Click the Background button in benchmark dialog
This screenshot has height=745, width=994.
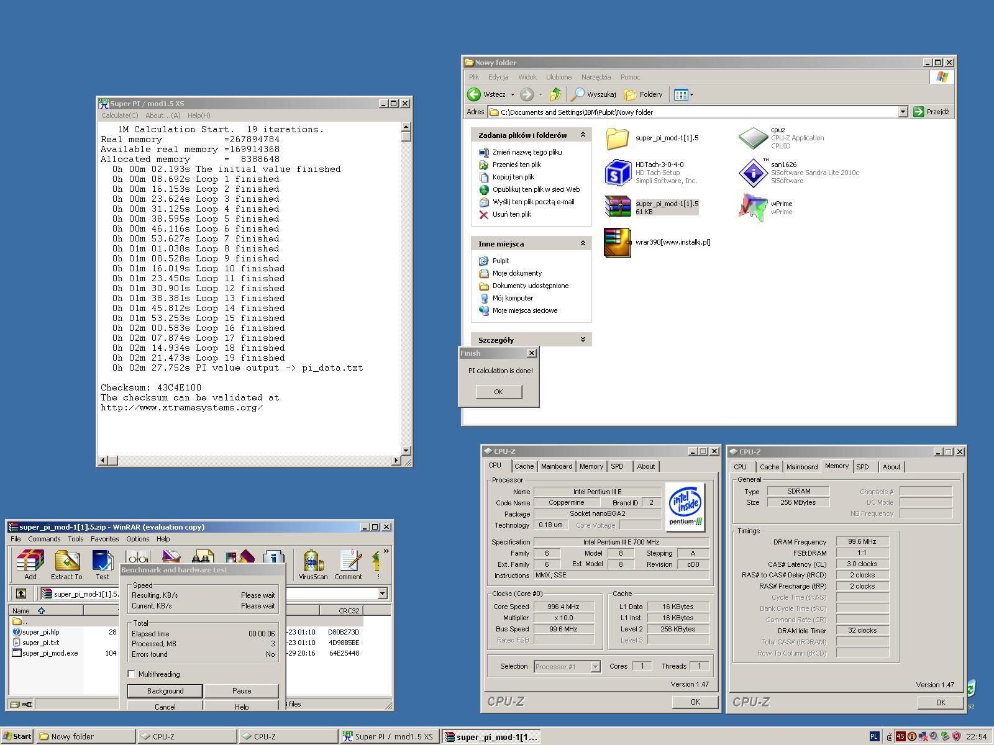[x=165, y=691]
